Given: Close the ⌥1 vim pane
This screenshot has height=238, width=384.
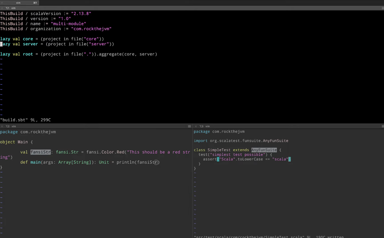Looking at the screenshot, I should click(x=2, y=8).
